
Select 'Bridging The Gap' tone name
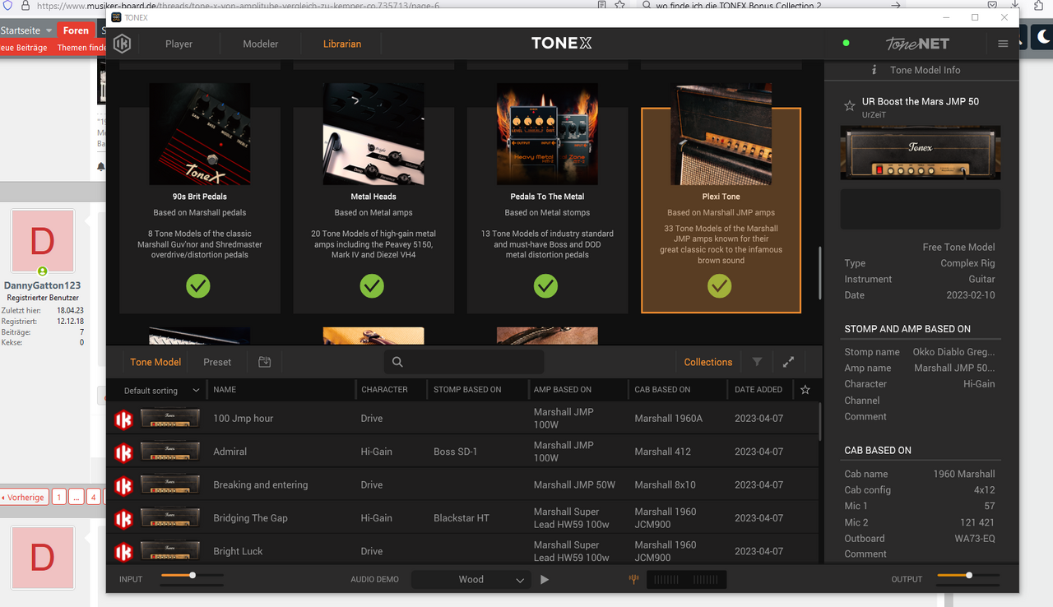point(250,518)
